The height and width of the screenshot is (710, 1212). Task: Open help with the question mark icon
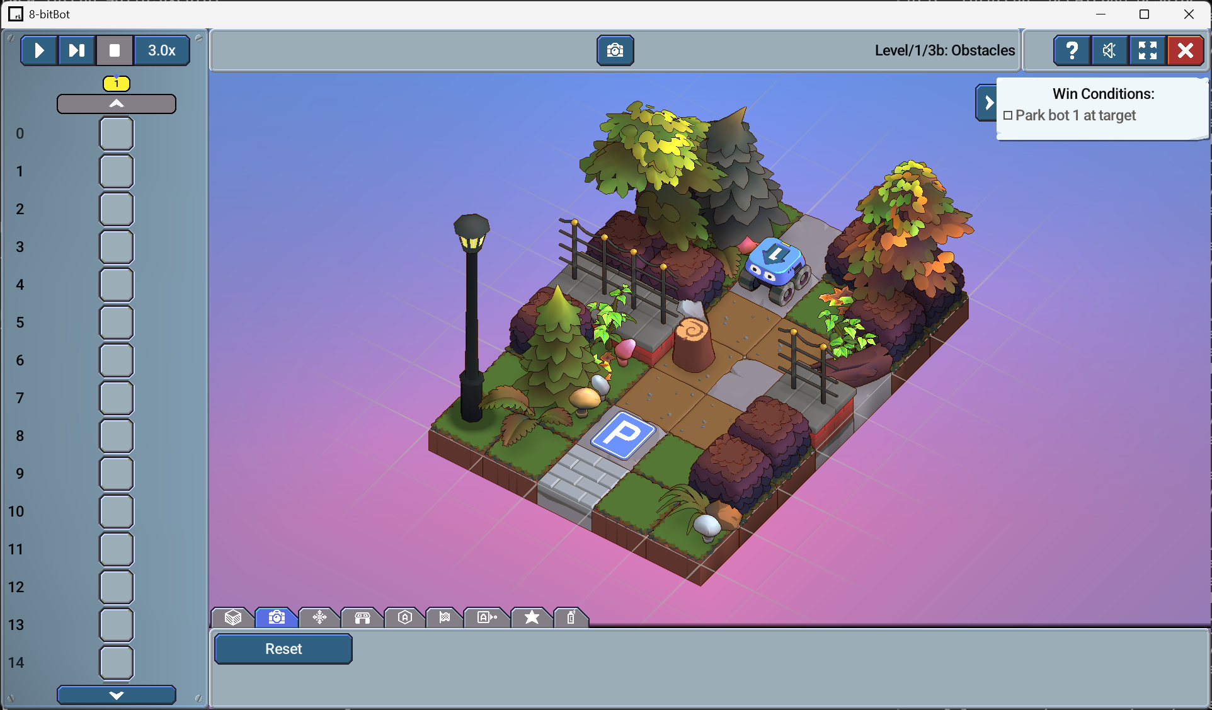pyautogui.click(x=1072, y=50)
